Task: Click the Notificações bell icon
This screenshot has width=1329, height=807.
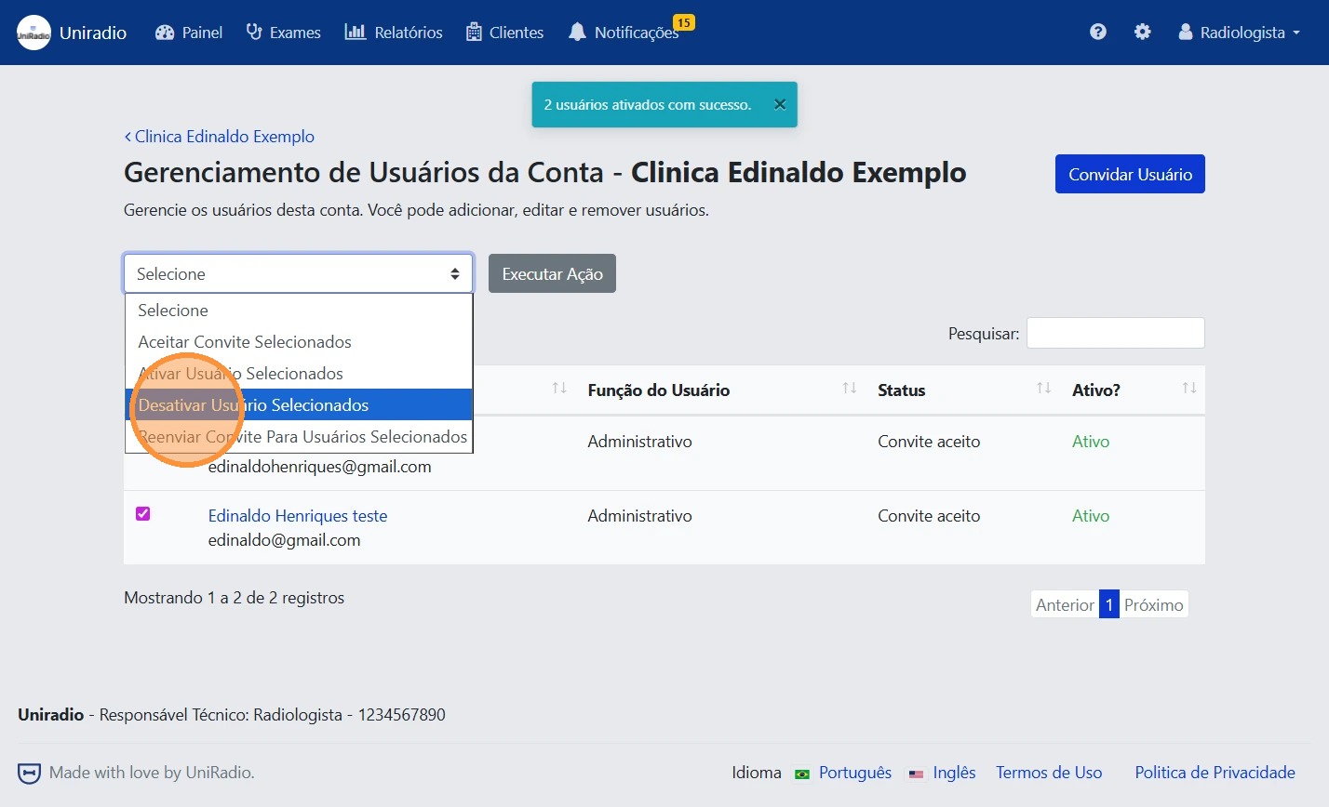Action: click(578, 33)
